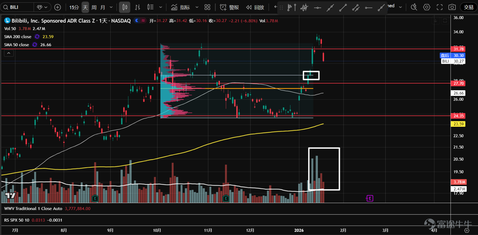Select the WWV Traditional indicator legend
The width and height of the screenshot is (478, 235).
[33, 209]
